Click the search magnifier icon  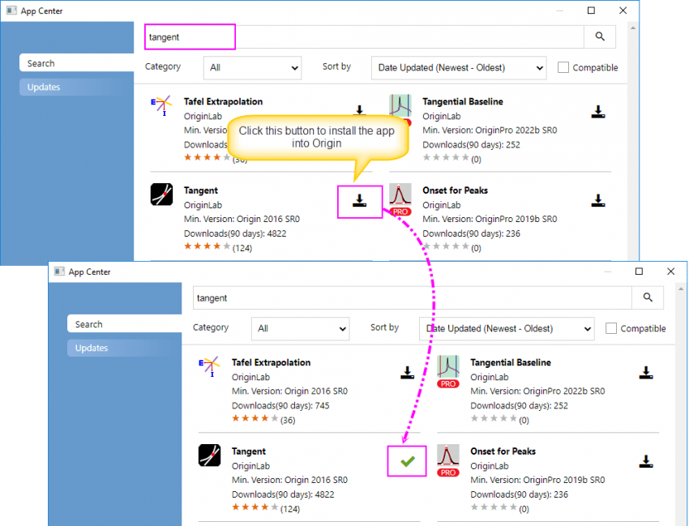tap(600, 36)
